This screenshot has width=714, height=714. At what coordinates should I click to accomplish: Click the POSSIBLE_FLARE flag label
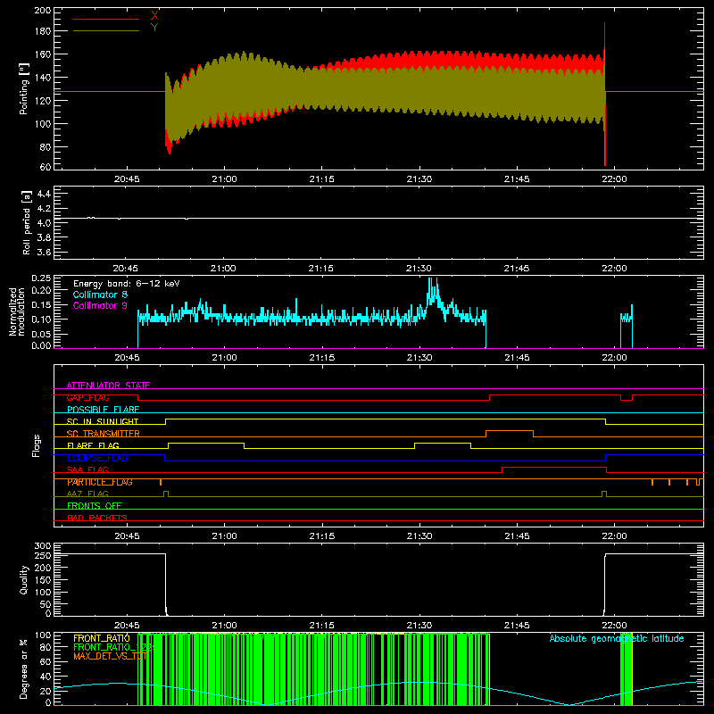(x=103, y=410)
